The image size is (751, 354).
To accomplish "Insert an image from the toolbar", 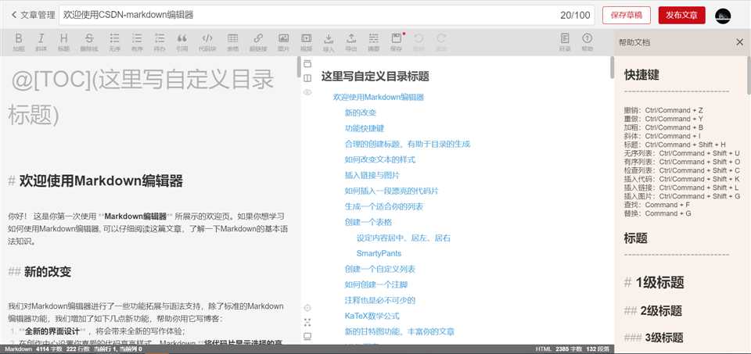I will pos(283,42).
